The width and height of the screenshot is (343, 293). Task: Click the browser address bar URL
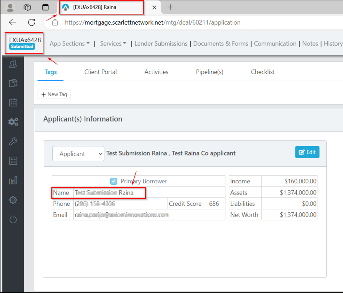pos(153,22)
